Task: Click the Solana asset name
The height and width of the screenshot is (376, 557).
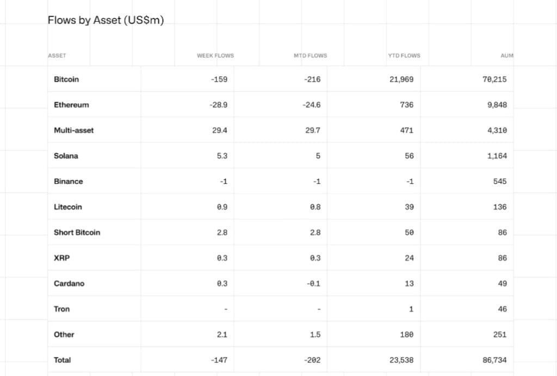Action: coord(66,156)
